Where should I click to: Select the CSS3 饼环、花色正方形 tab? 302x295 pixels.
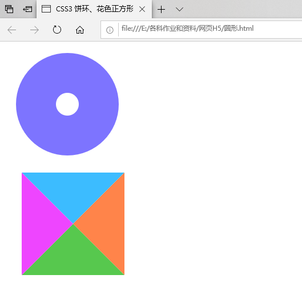94,9
